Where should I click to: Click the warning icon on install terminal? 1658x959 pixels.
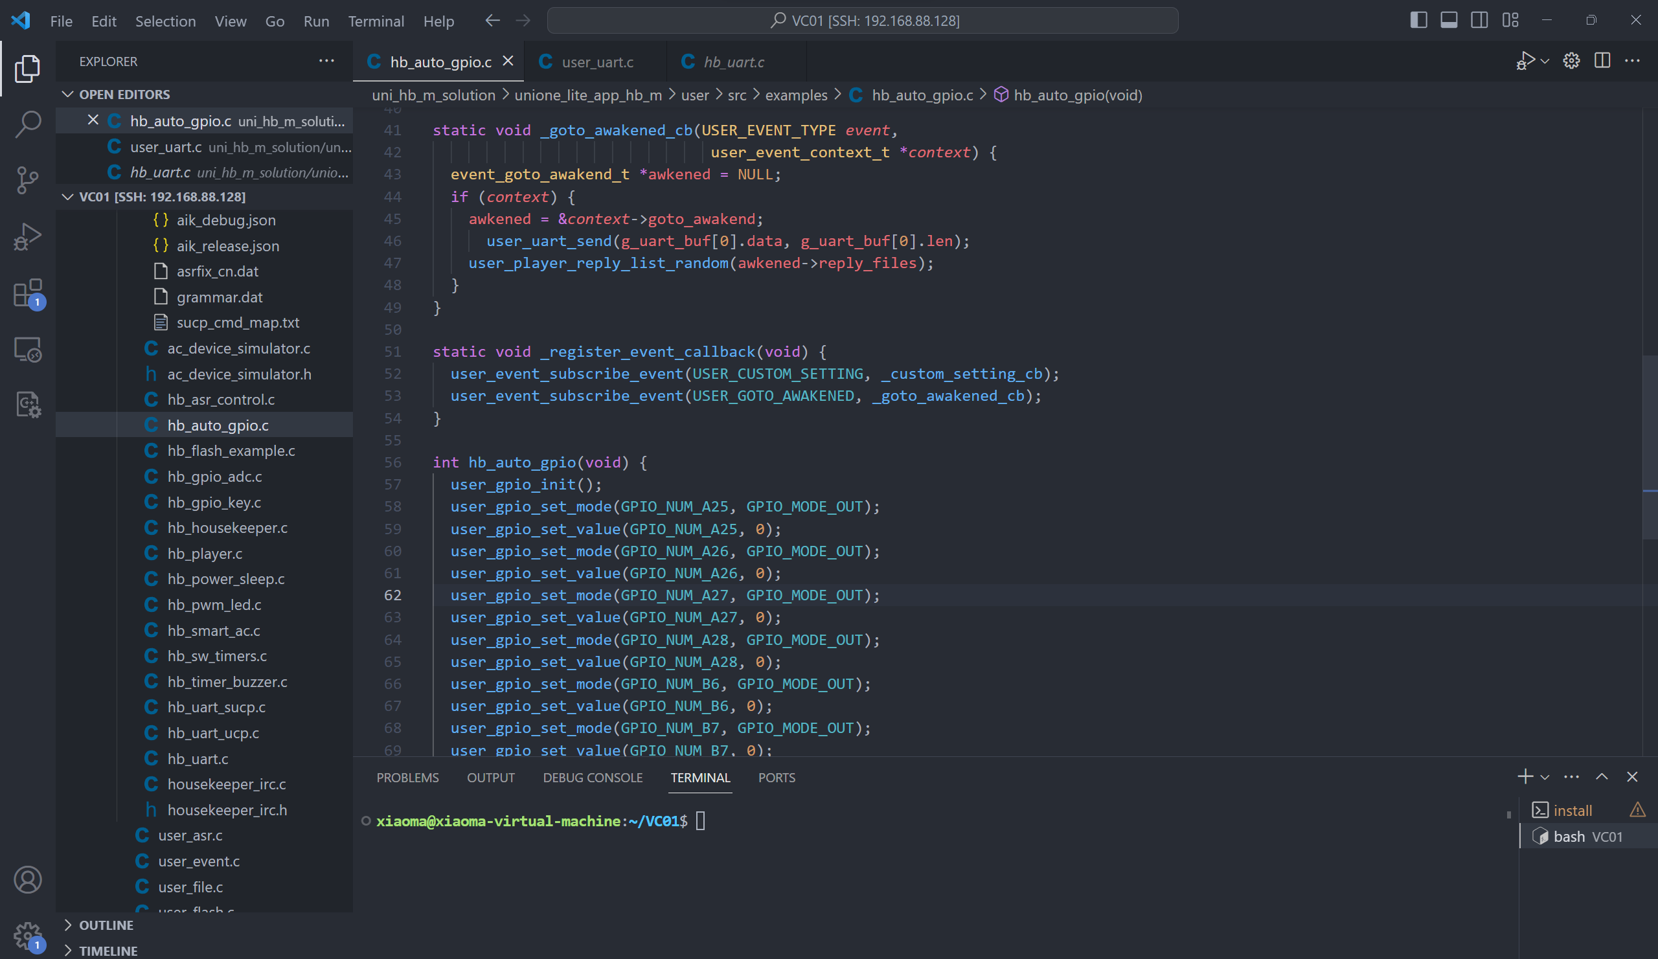pos(1637,810)
